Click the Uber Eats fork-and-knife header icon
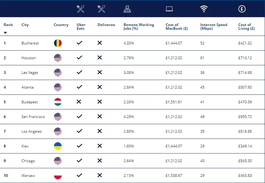265x183 pixels. point(81,9)
